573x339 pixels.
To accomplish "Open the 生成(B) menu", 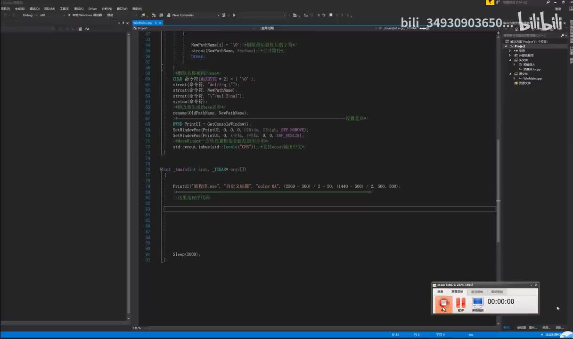I will click(x=20, y=8).
